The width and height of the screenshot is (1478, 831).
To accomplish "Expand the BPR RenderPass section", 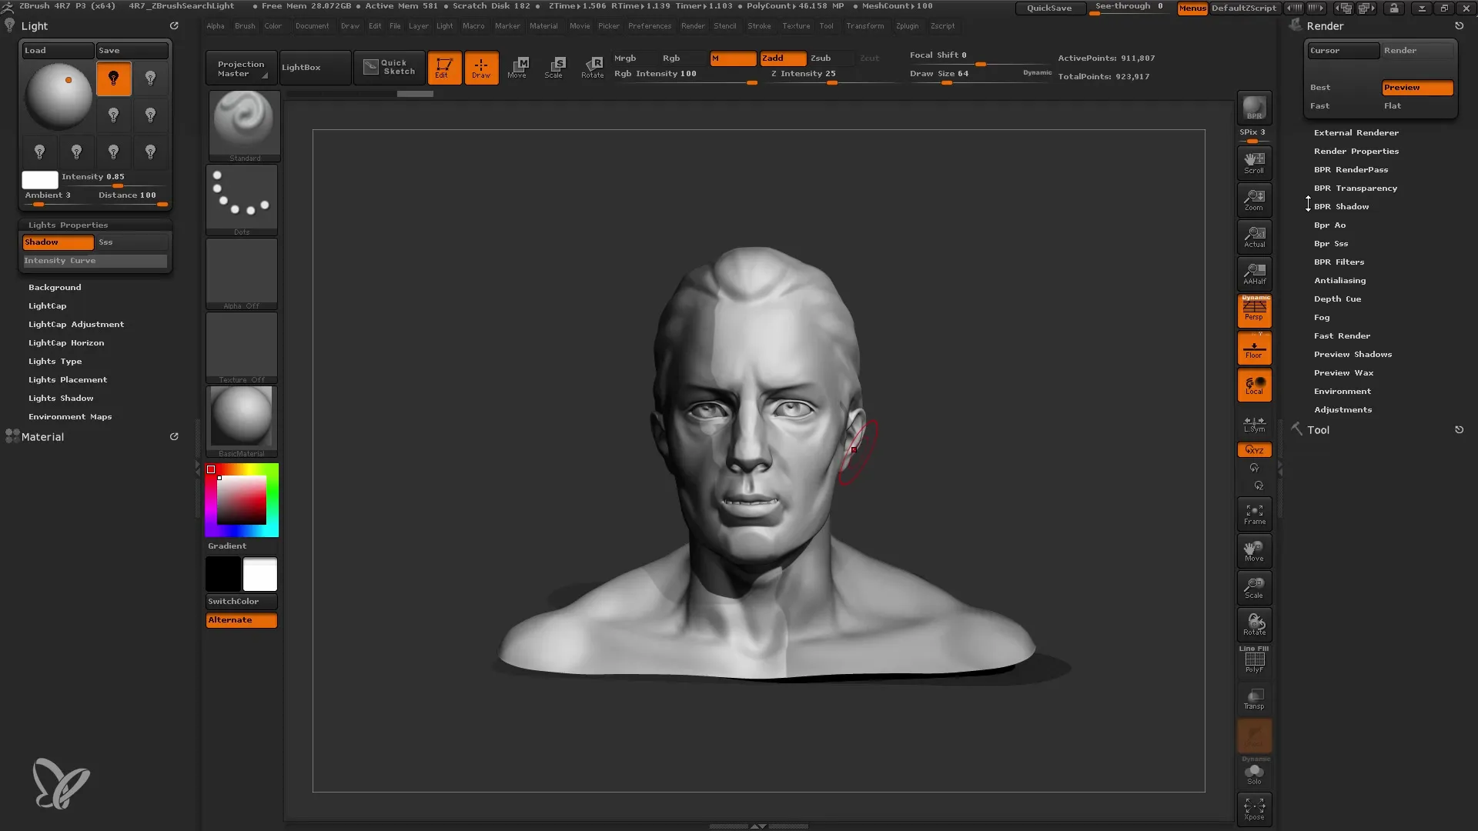I will point(1350,169).
